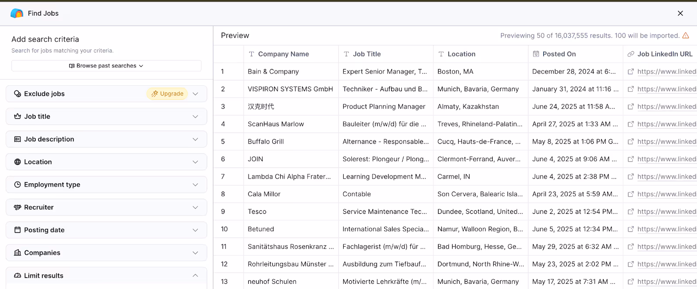The image size is (697, 289).
Task: Click the link icon in Job LinkedIn URL header
Action: (631, 54)
